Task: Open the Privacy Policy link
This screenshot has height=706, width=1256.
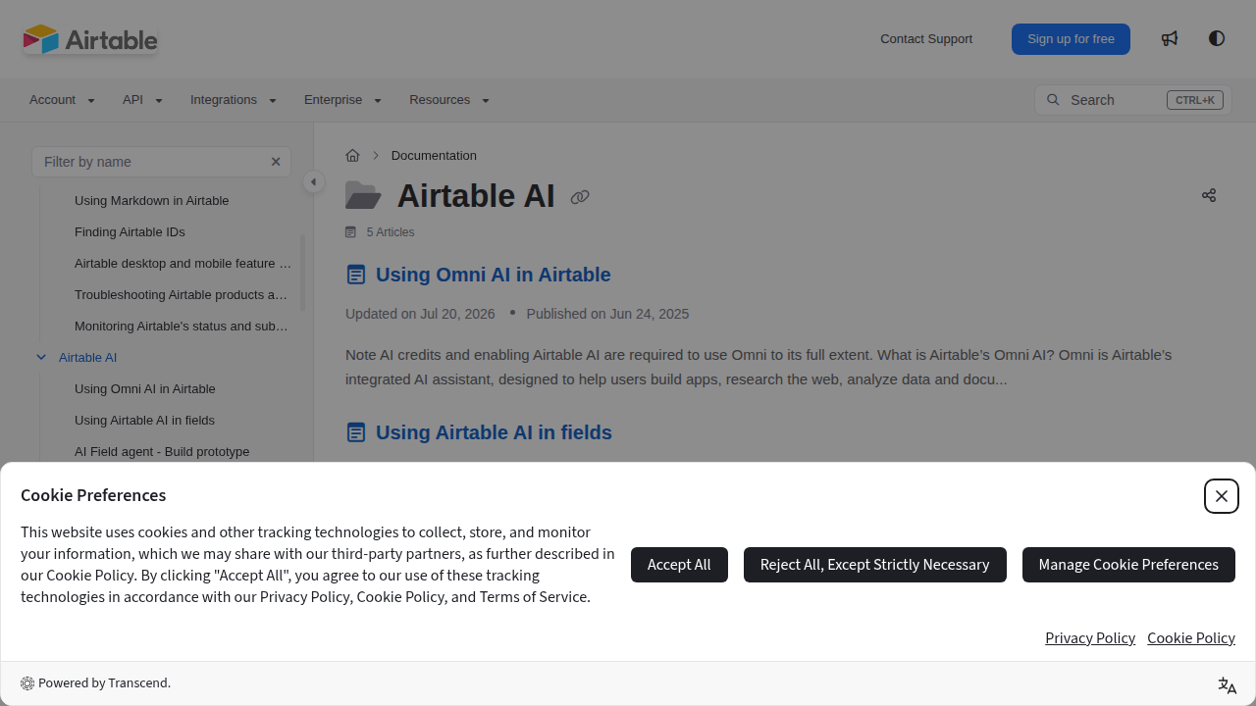Action: tap(1090, 638)
